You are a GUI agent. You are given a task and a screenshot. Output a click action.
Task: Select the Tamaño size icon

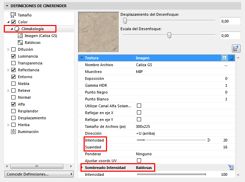pos(13,15)
